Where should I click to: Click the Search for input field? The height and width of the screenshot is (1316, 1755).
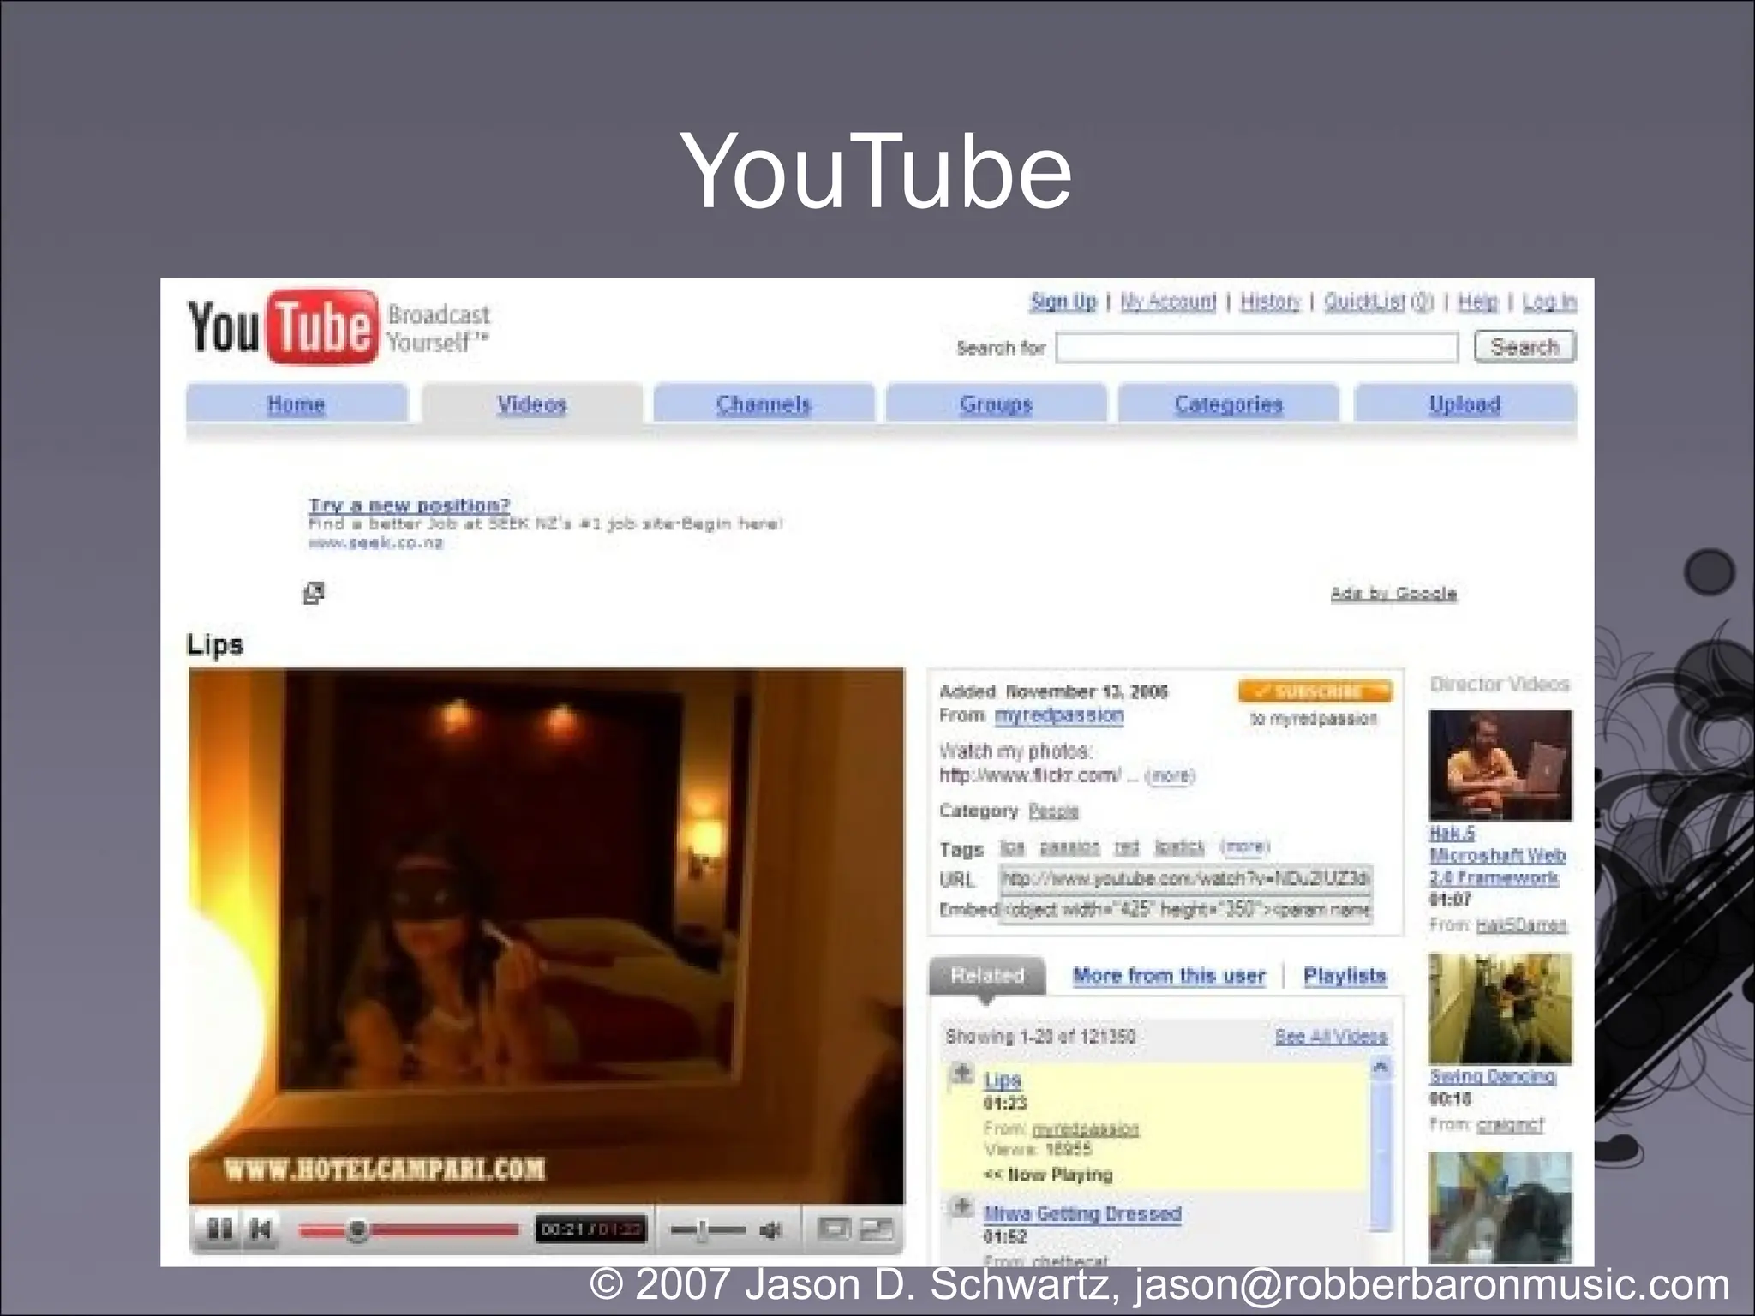pyautogui.click(x=1257, y=348)
